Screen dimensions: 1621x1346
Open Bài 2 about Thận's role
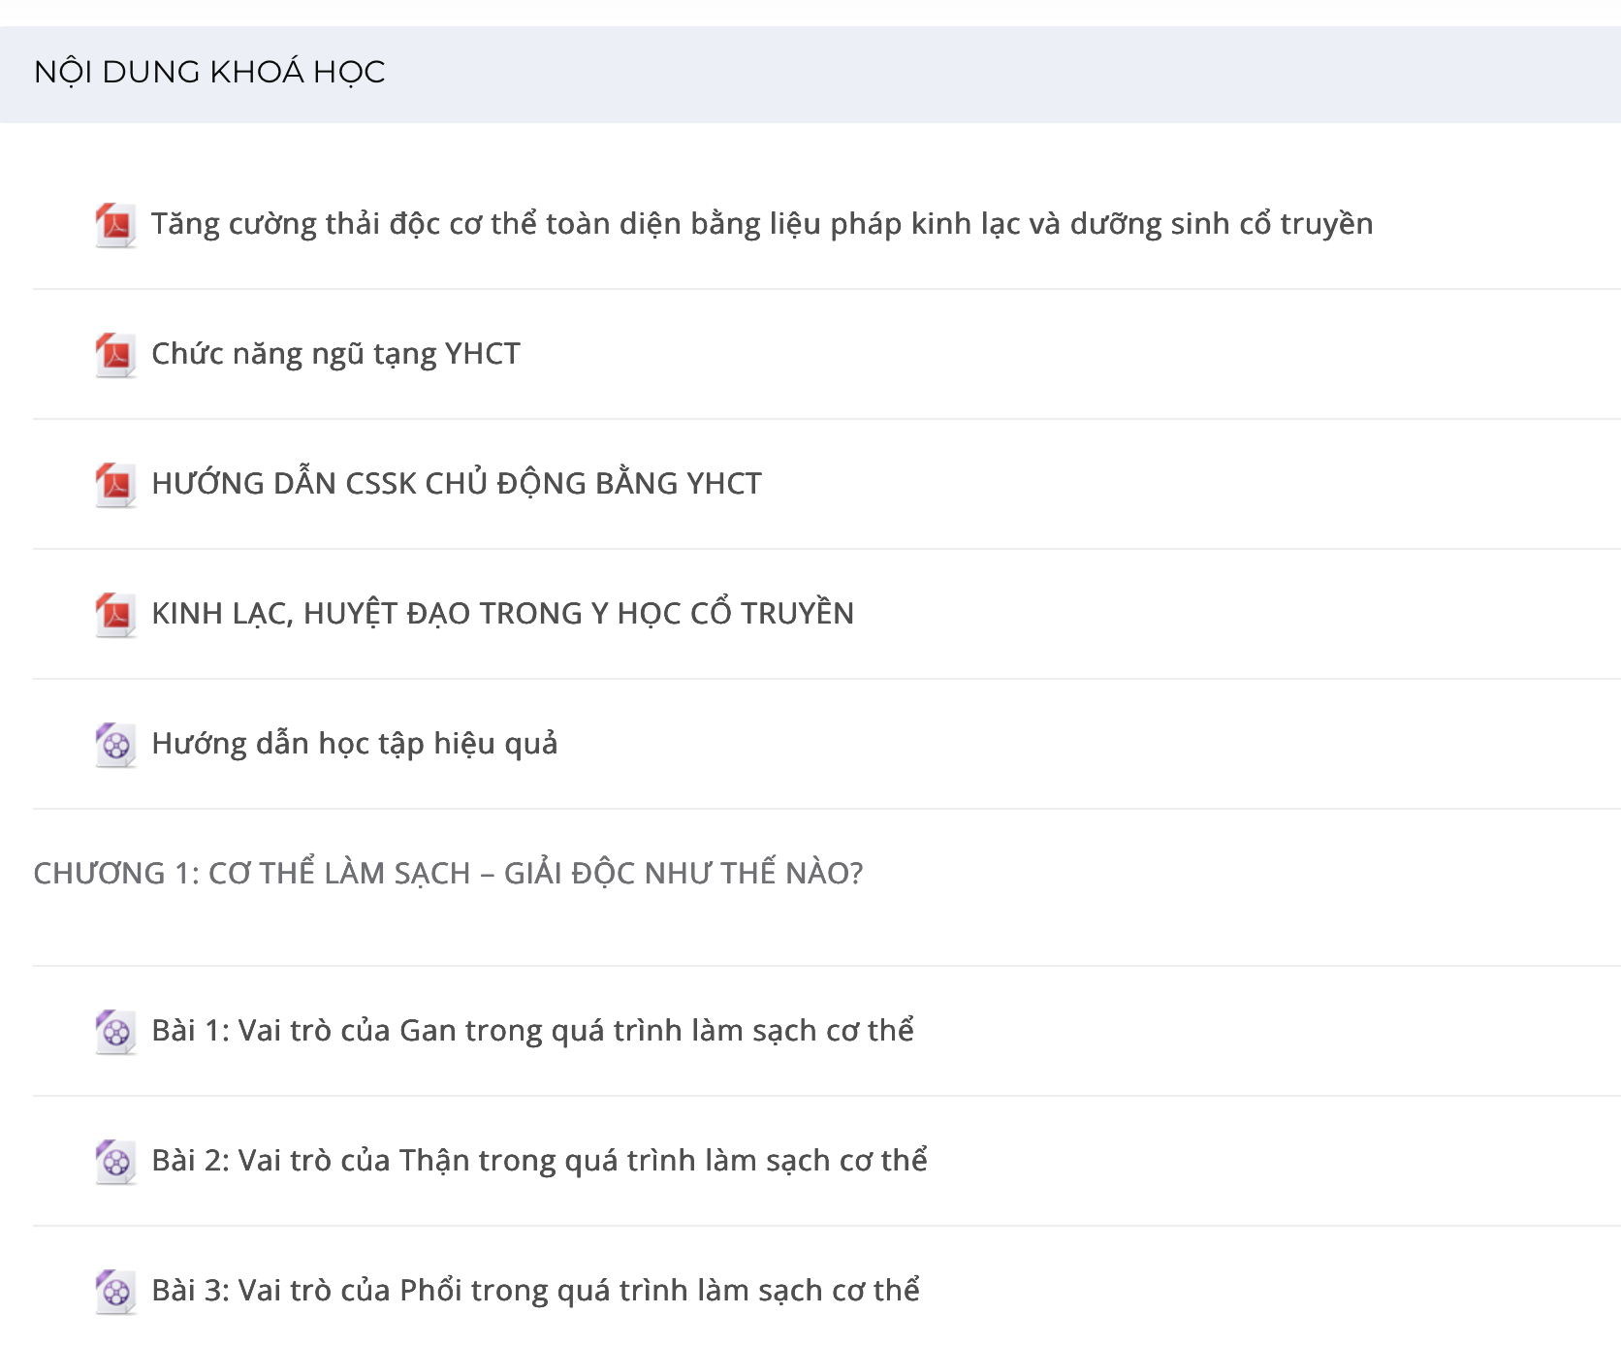(x=539, y=1161)
